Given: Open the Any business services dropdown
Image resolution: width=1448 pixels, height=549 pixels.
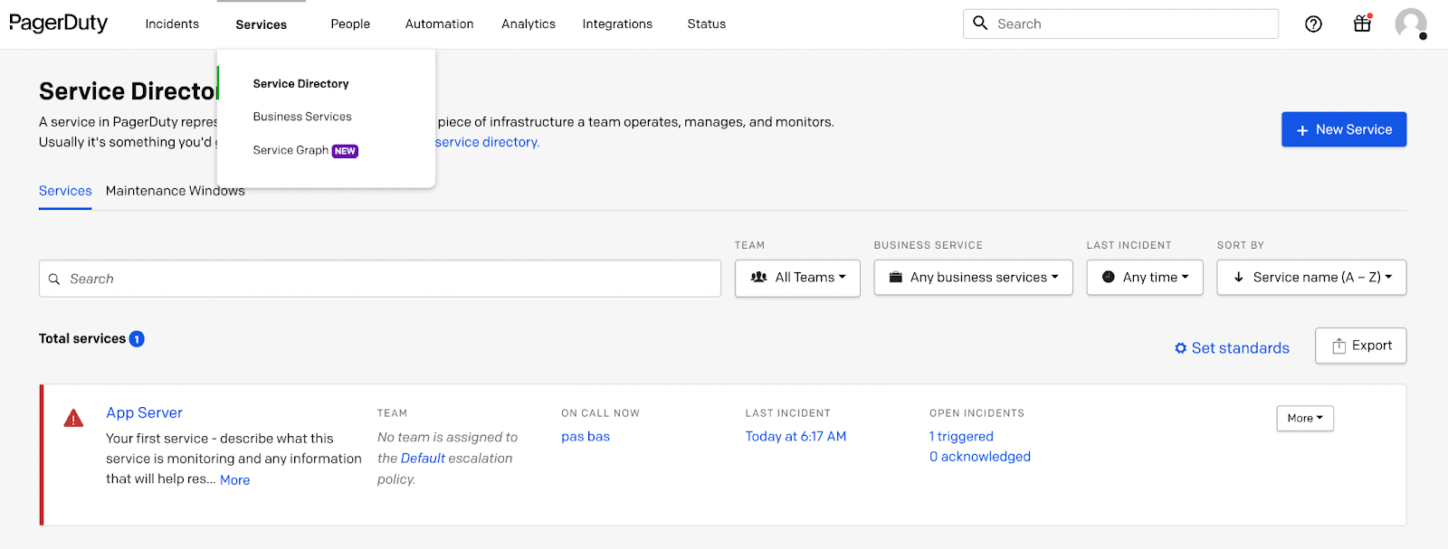Looking at the screenshot, I should [x=973, y=278].
